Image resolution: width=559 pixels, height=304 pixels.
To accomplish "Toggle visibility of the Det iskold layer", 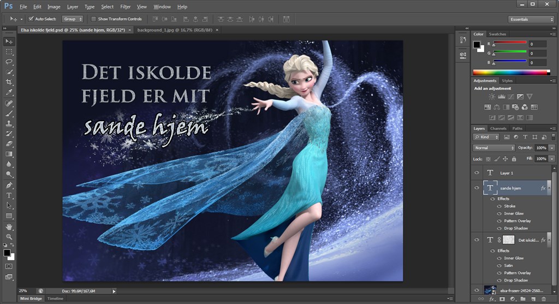I will click(477, 240).
